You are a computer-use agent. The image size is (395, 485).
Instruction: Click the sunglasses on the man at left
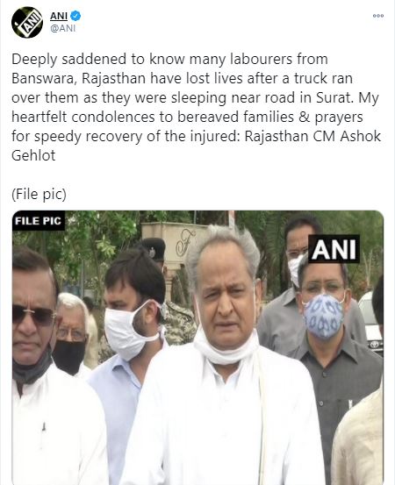(x=33, y=315)
